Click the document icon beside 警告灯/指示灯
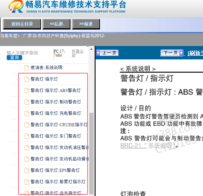The height and width of the screenshot is (196, 203). coord(27,79)
